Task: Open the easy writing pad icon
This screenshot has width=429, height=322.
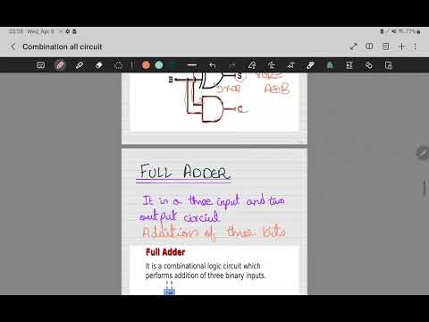Action: (x=349, y=65)
